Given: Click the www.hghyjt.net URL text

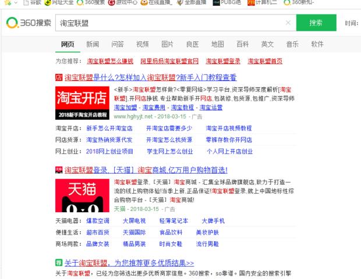Looking at the screenshot, I should point(133,116).
